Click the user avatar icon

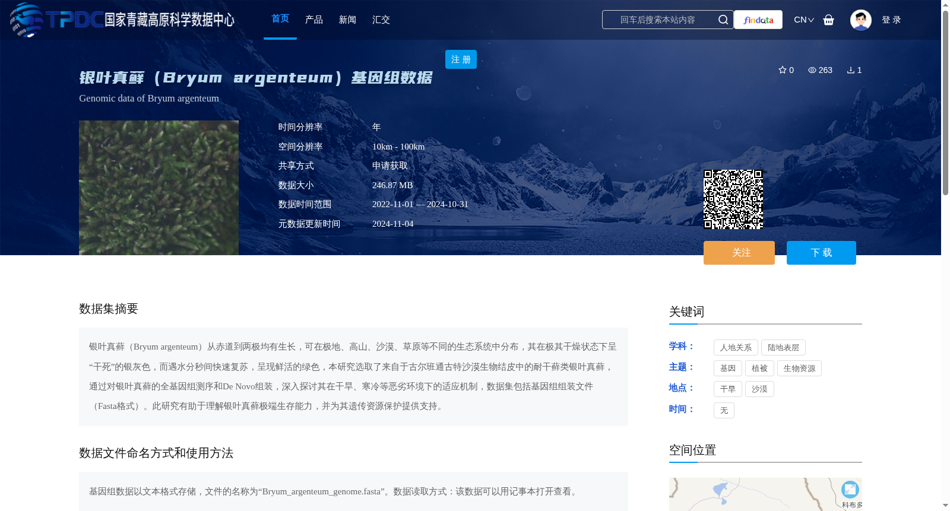(x=860, y=20)
